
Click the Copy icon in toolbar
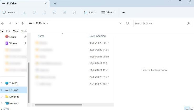tap(34, 12)
